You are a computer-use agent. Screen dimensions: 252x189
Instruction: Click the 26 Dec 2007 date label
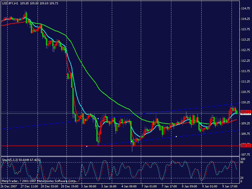9,186
